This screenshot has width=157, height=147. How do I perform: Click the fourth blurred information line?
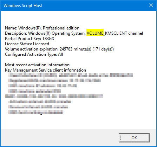(x=34, y=91)
